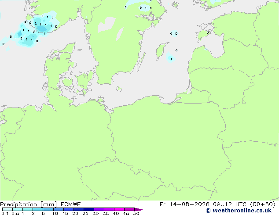The width and height of the screenshot is (279, 215).
Task: Pick the legend swatch between 2 and 5
Action: tap(38, 209)
